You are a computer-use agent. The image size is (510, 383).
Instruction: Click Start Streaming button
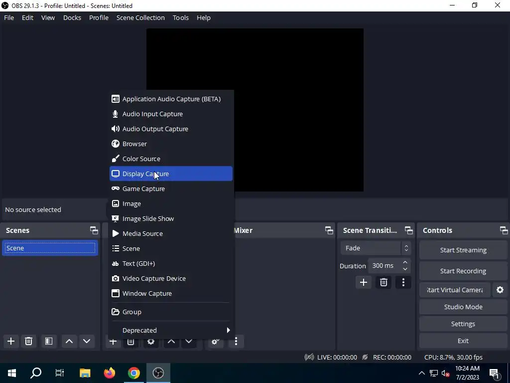coord(463,250)
